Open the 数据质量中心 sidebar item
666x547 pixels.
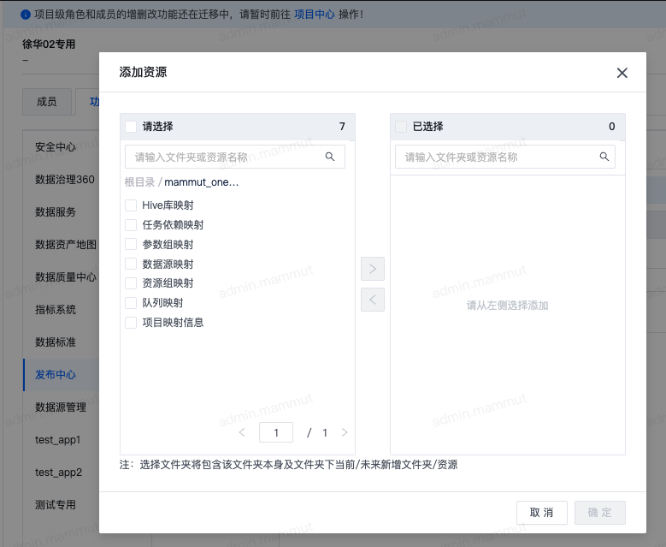(x=66, y=276)
